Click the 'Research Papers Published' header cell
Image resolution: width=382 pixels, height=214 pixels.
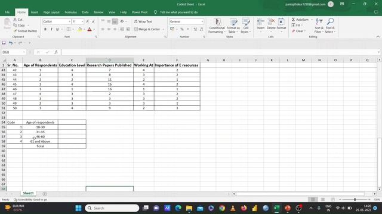110,65
